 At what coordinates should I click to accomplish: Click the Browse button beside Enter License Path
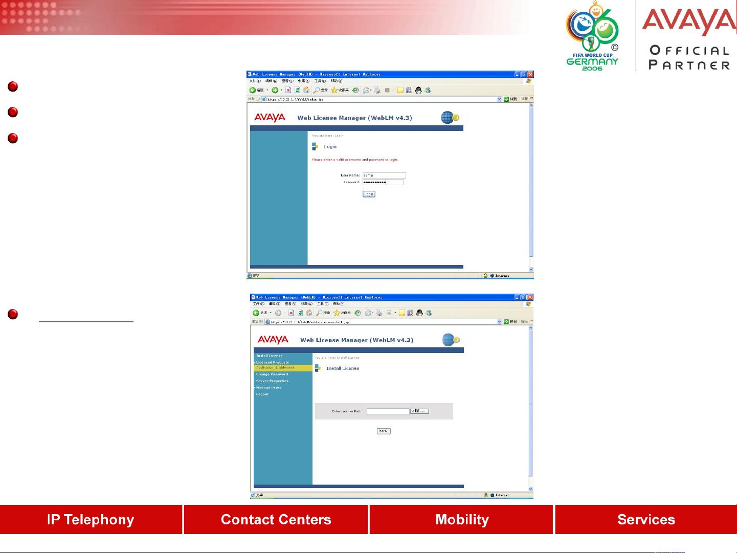click(419, 411)
